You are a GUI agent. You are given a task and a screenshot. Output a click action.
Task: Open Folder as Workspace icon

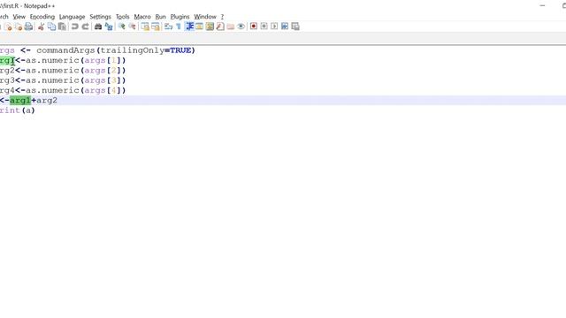(231, 26)
